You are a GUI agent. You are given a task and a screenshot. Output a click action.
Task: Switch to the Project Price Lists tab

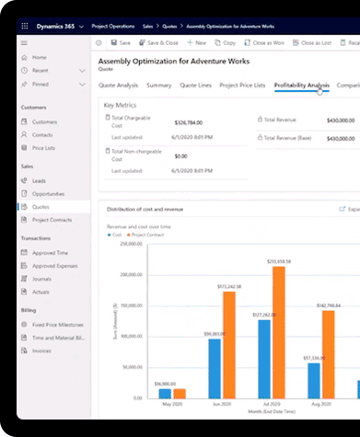click(242, 86)
